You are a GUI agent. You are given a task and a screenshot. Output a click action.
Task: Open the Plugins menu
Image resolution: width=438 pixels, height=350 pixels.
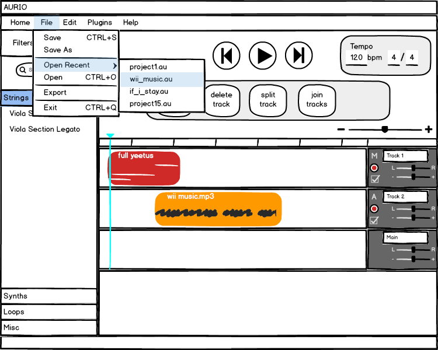click(x=100, y=23)
